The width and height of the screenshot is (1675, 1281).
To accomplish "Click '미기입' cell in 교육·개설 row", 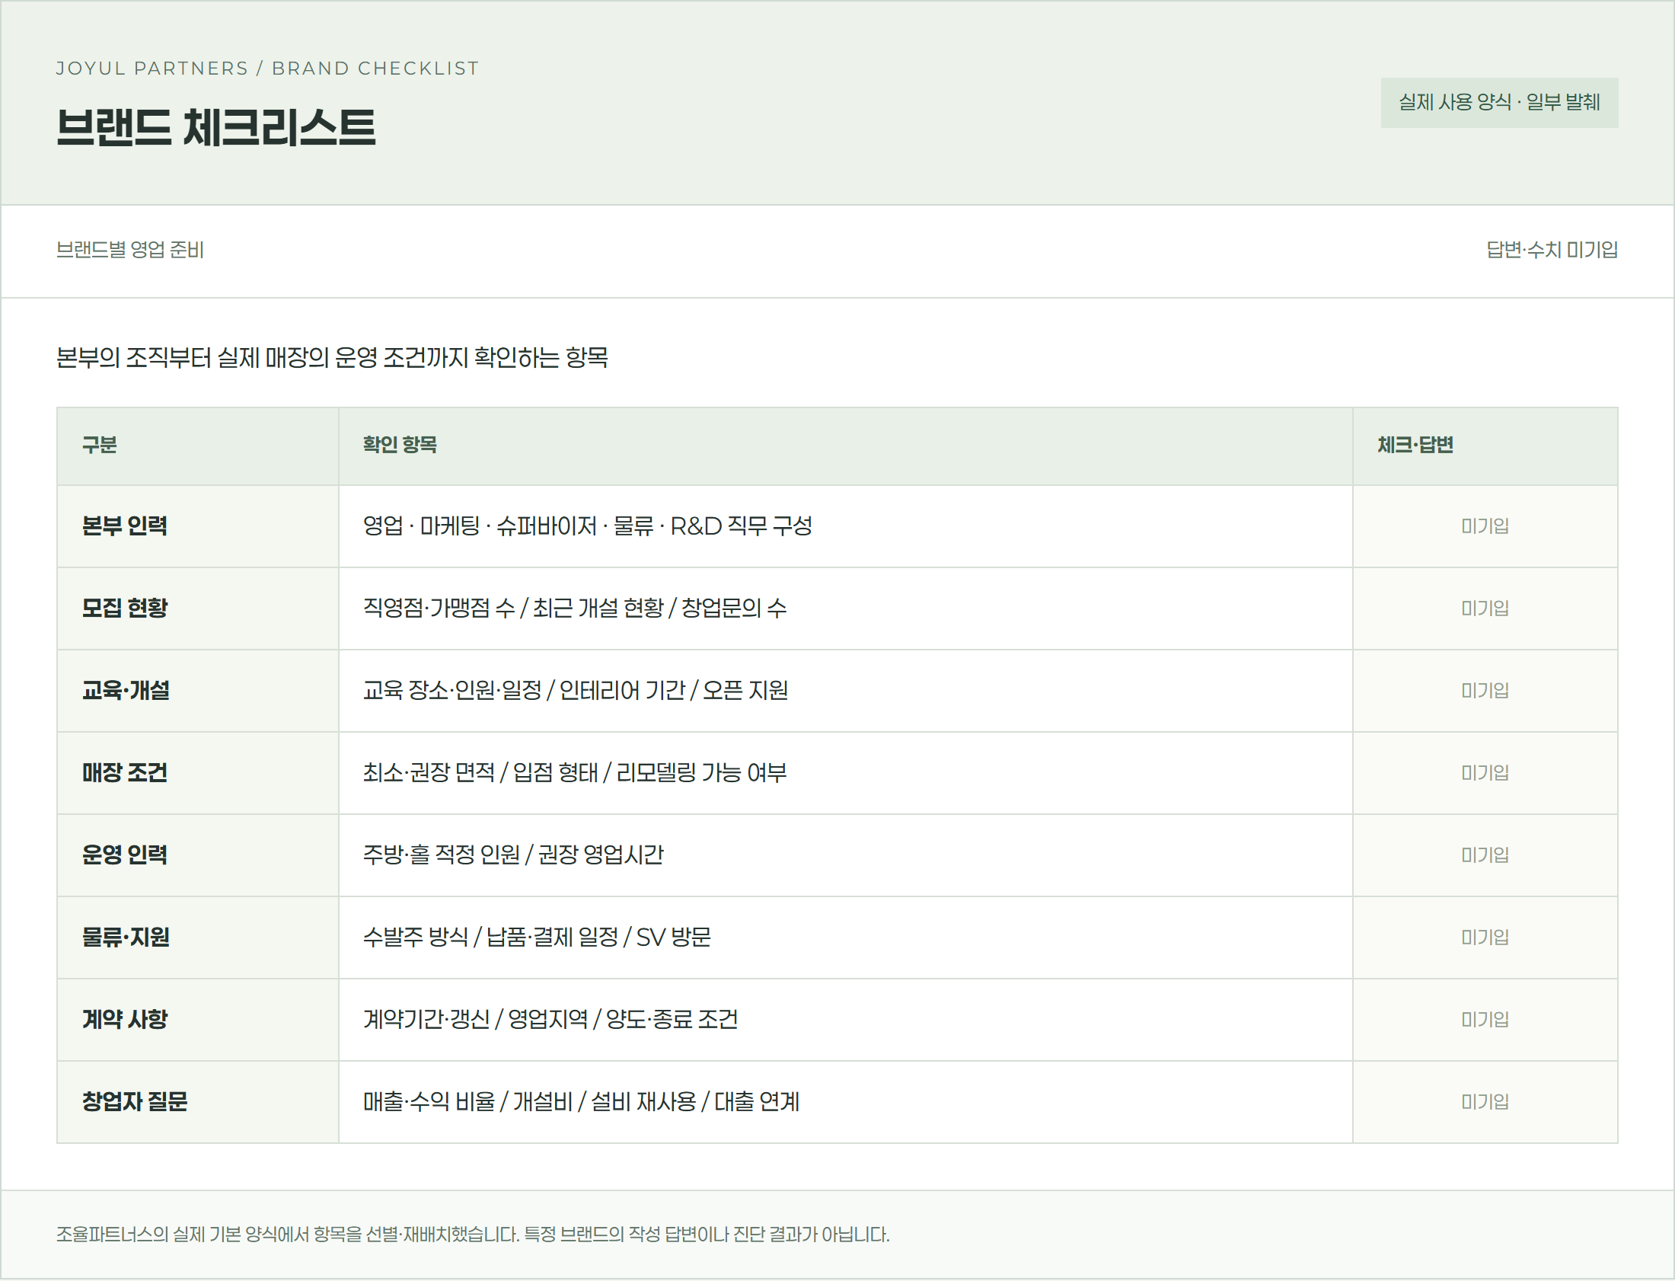I will tap(1485, 691).
